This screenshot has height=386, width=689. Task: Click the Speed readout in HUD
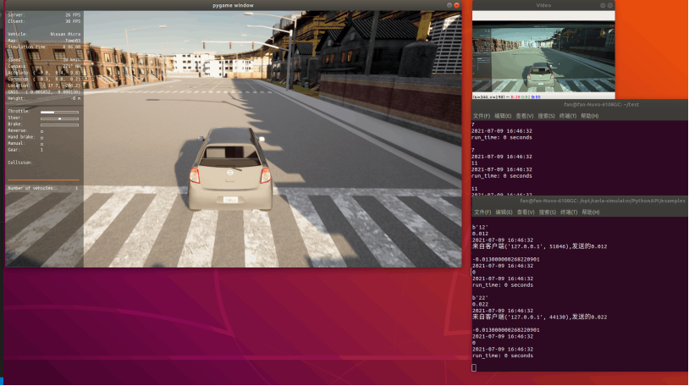coord(44,60)
